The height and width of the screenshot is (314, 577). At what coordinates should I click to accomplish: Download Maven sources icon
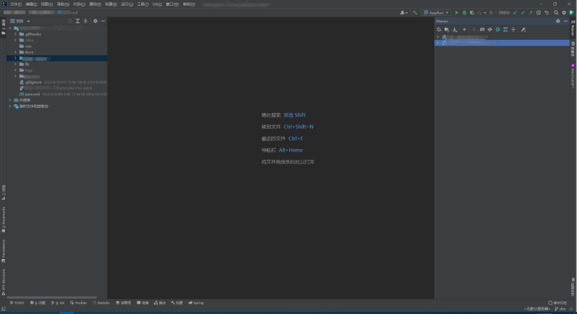point(455,30)
